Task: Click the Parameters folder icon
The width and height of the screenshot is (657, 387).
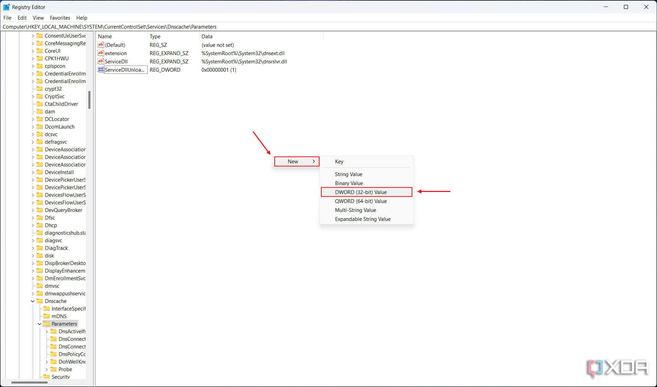Action: click(47, 324)
